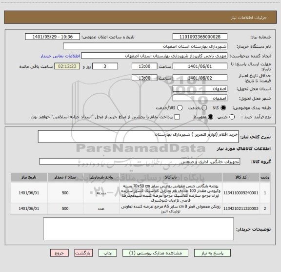Click the ردیف column header
Screen dimensions: 281x272
pos(265,177)
